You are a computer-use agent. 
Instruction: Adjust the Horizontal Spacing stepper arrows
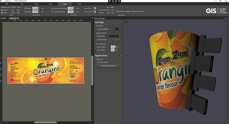(75, 8)
